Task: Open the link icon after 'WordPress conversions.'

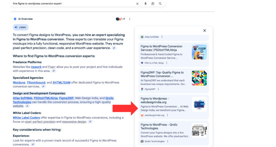Action: tap(33, 145)
